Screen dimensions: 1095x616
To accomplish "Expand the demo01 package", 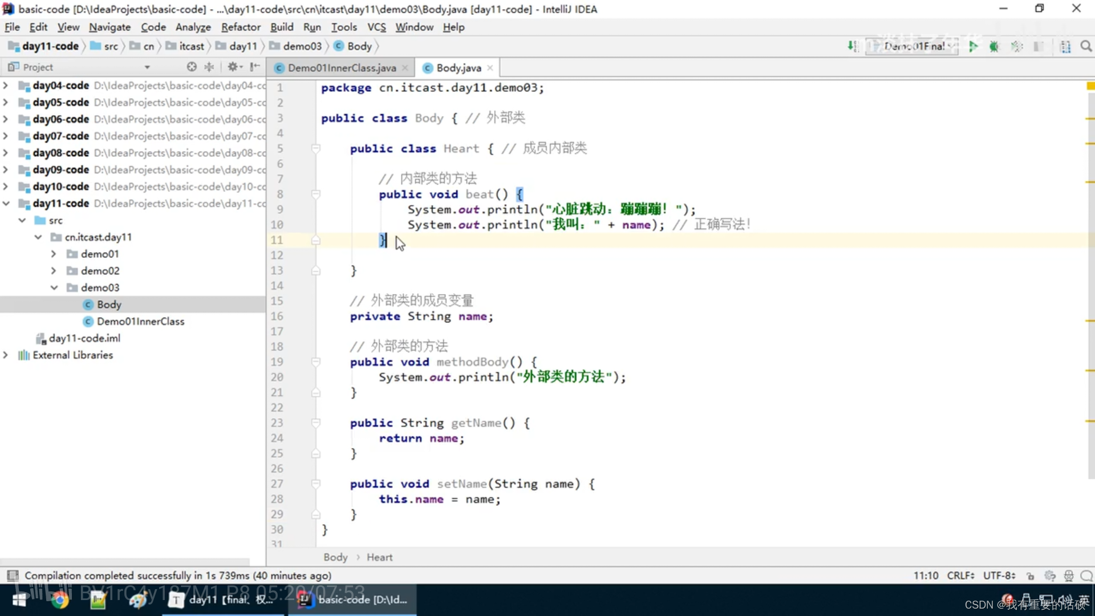I will 54,254.
